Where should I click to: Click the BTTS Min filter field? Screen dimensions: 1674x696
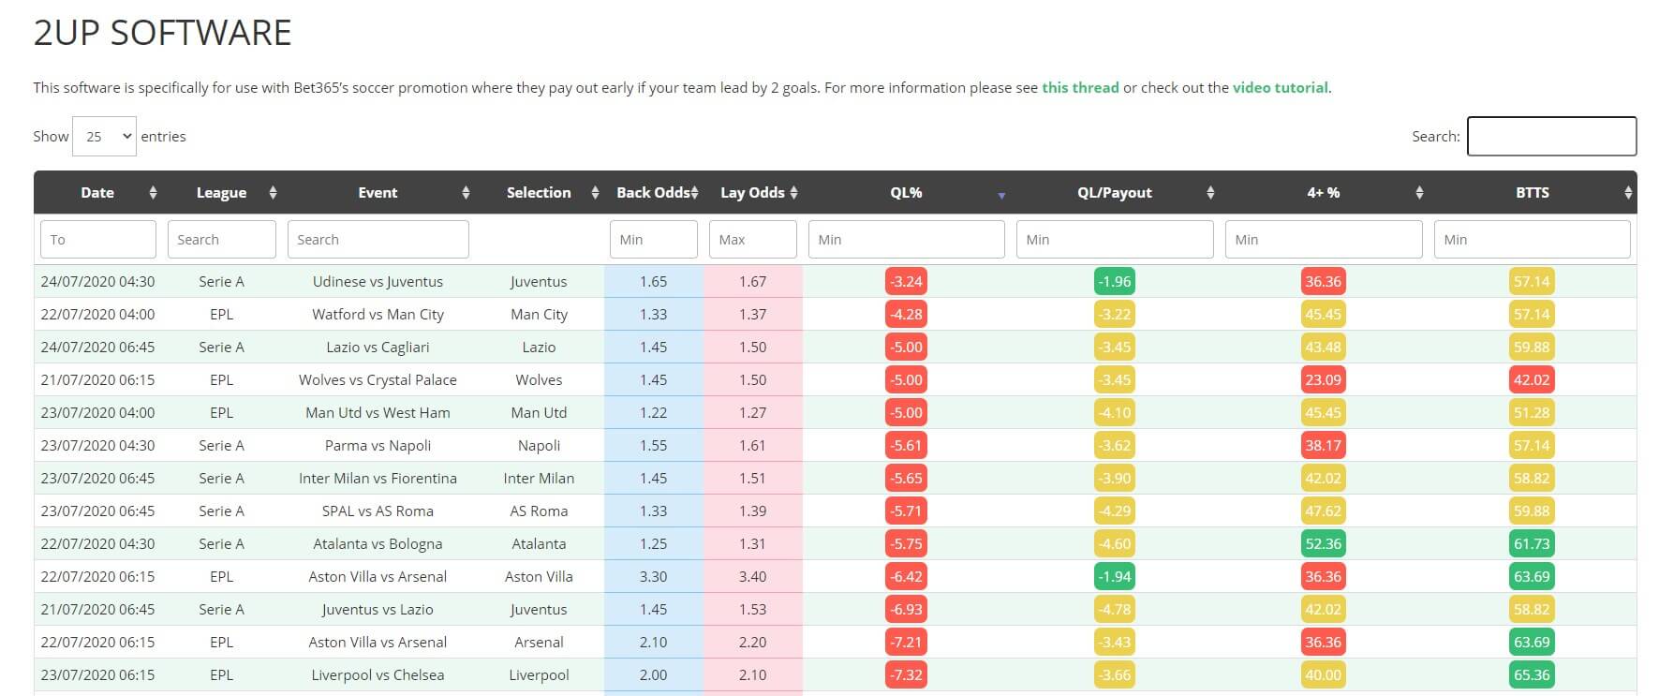1533,240
